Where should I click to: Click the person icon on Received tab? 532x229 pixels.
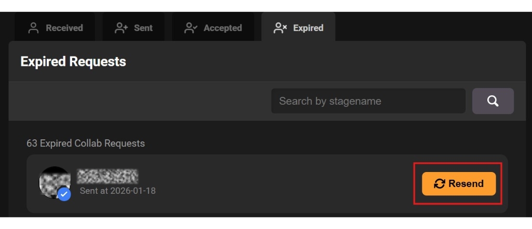[x=34, y=28]
